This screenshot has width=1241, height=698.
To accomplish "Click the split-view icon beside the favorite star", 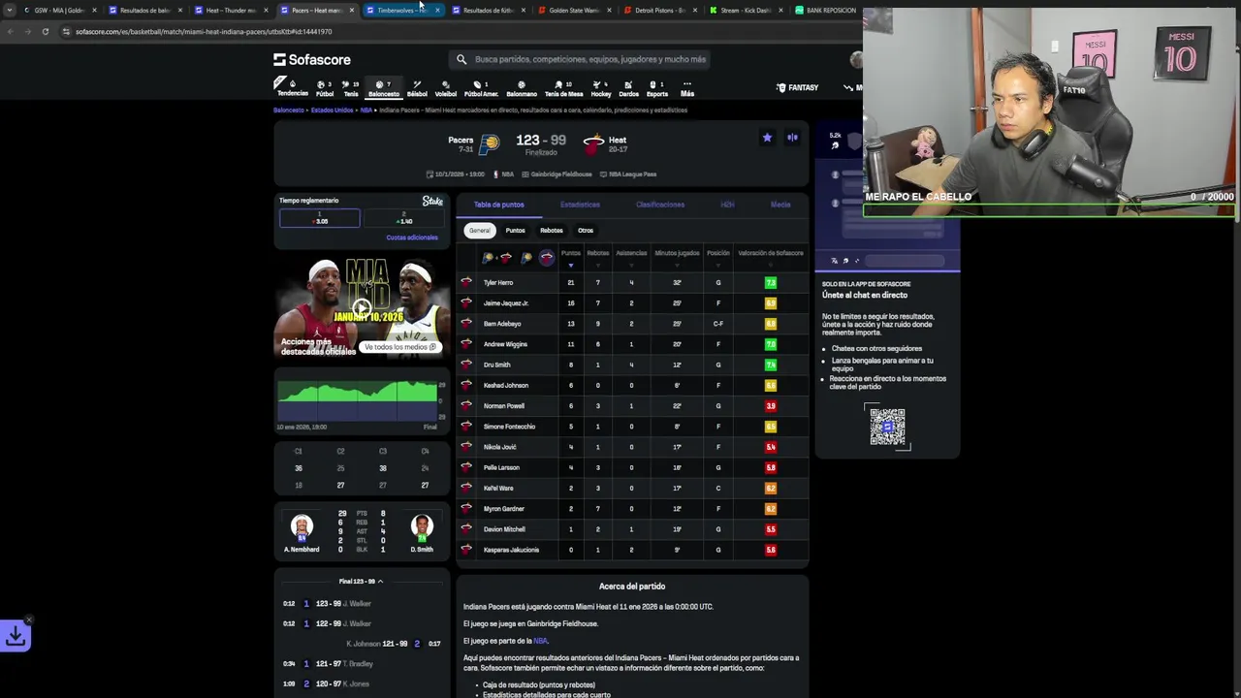I will tap(792, 138).
